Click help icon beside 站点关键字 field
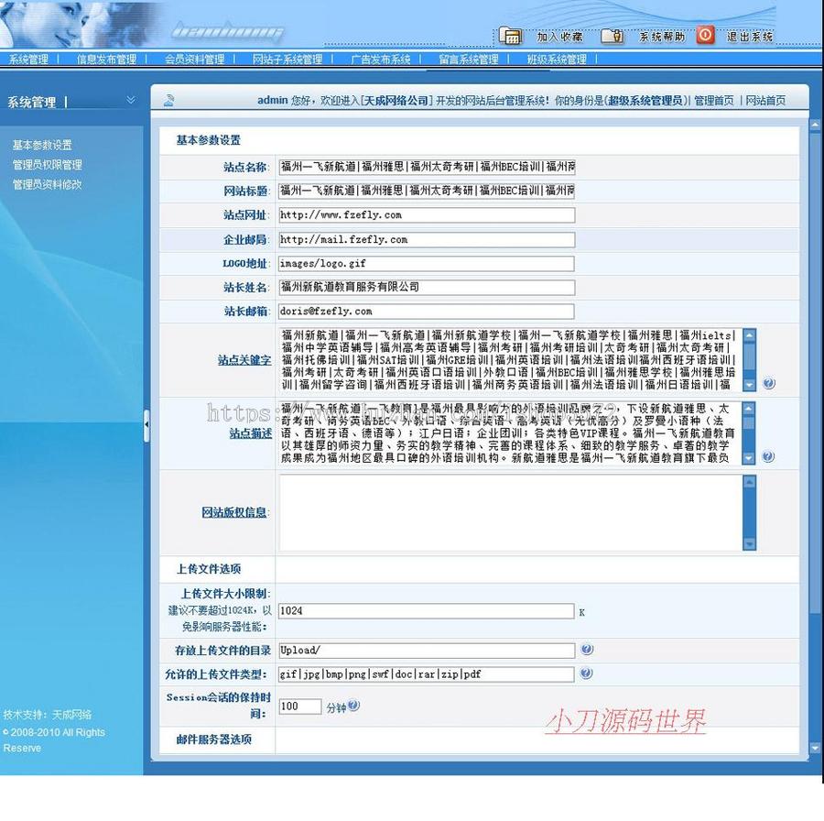 point(769,383)
